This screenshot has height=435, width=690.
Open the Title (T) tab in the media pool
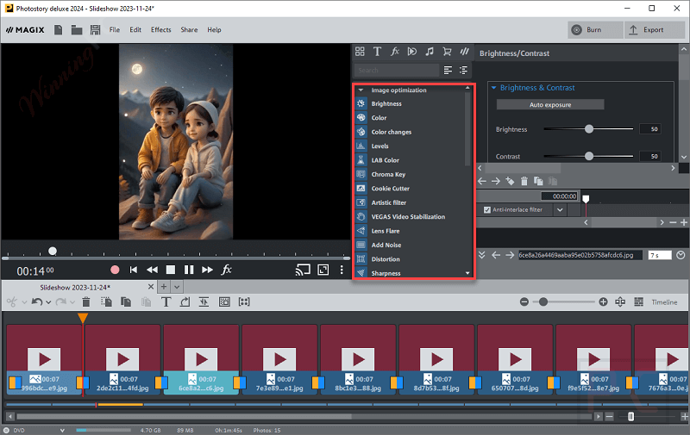point(377,52)
